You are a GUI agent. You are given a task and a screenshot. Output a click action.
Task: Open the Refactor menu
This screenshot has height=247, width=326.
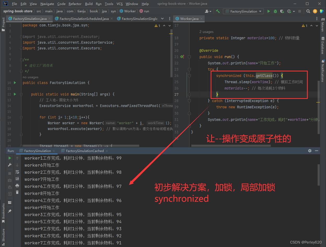point(75,4)
